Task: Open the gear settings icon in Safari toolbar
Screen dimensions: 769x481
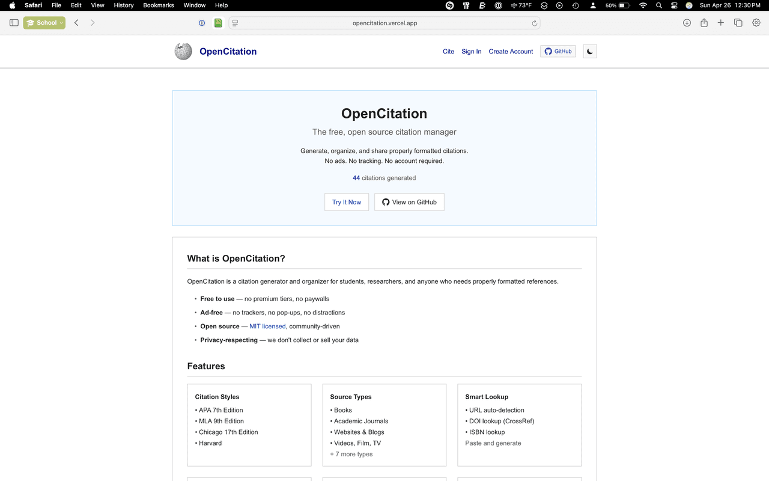Action: [756, 23]
